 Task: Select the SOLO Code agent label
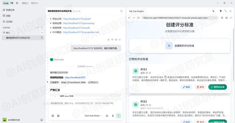click(x=57, y=60)
